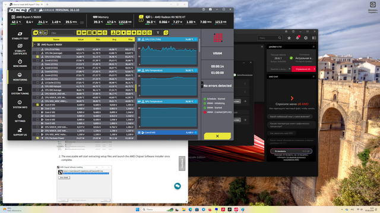Open favorites star in AMD Software window
This screenshot has width=380, height=213.
(x=289, y=38)
